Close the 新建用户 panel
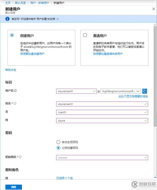Screen dimensions: 157x190 154,9
